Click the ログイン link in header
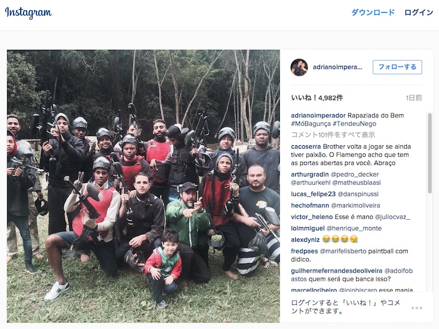 click(419, 13)
